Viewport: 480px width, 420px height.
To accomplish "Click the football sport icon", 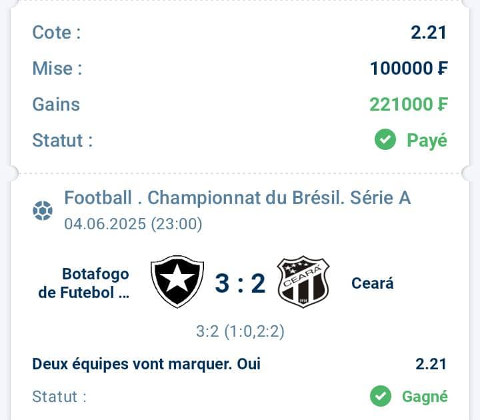I will pos(43,211).
